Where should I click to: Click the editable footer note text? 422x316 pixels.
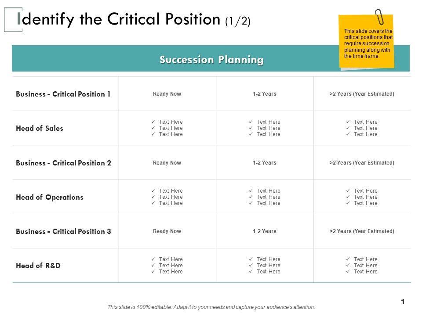(211, 307)
